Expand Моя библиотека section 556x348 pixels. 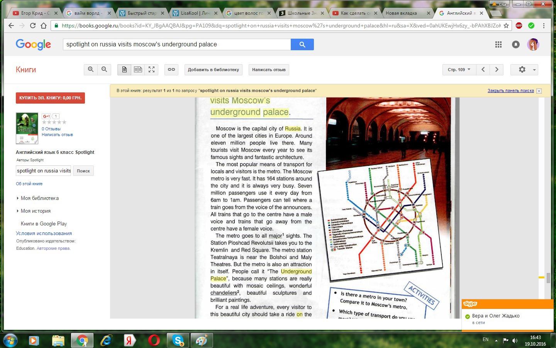click(39, 198)
